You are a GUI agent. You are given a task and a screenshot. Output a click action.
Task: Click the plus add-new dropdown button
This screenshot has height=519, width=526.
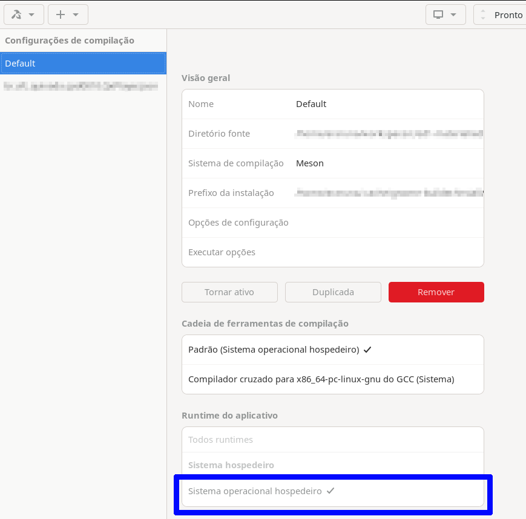pos(68,15)
